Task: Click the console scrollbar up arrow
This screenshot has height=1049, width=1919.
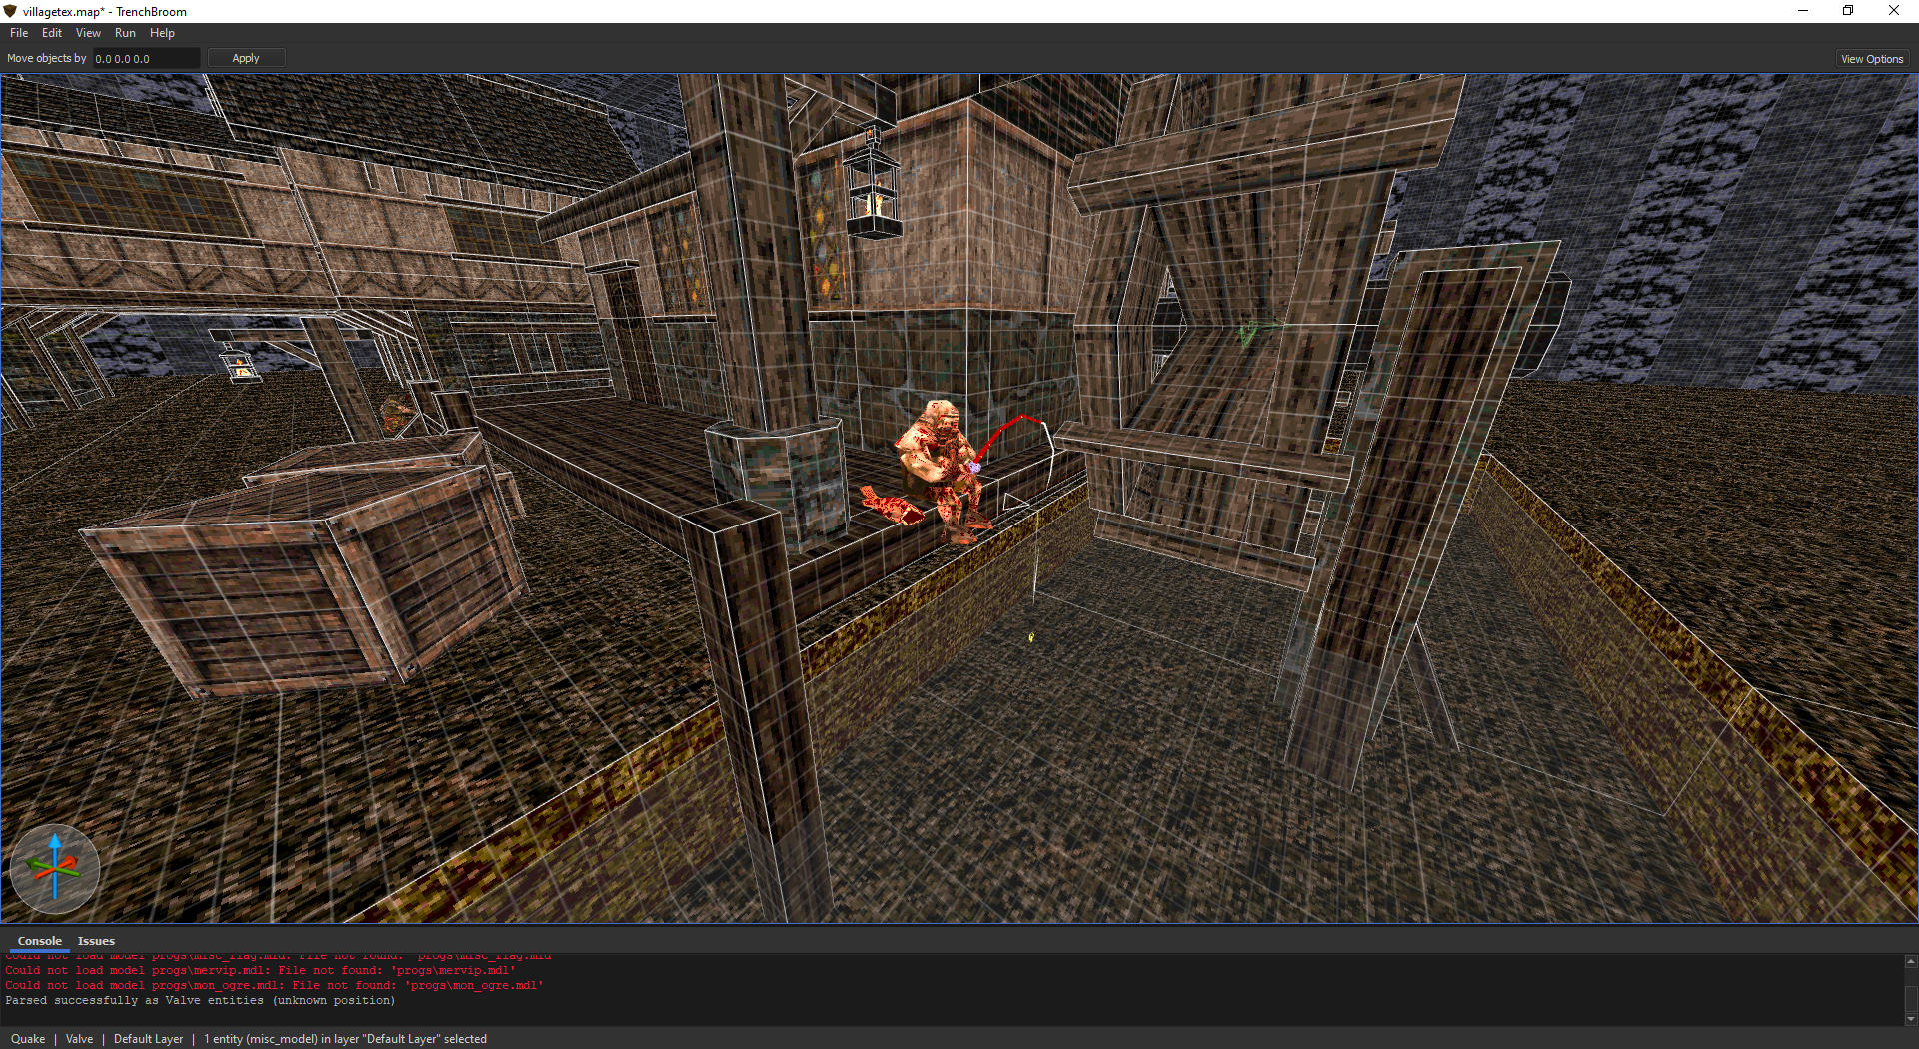Action: (x=1911, y=962)
